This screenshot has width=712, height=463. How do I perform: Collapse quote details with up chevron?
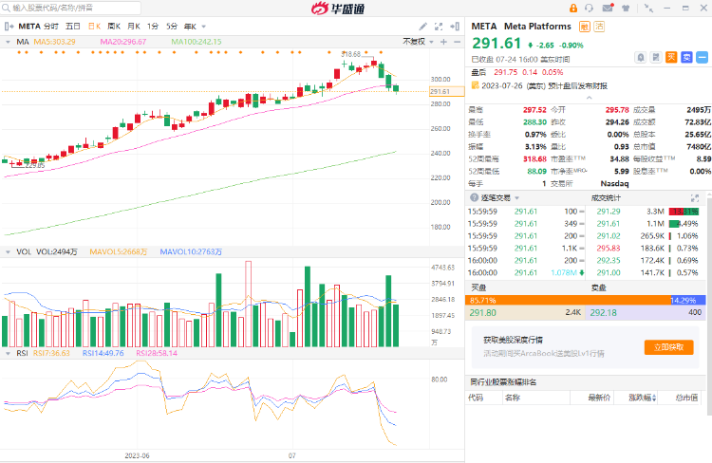(x=589, y=98)
